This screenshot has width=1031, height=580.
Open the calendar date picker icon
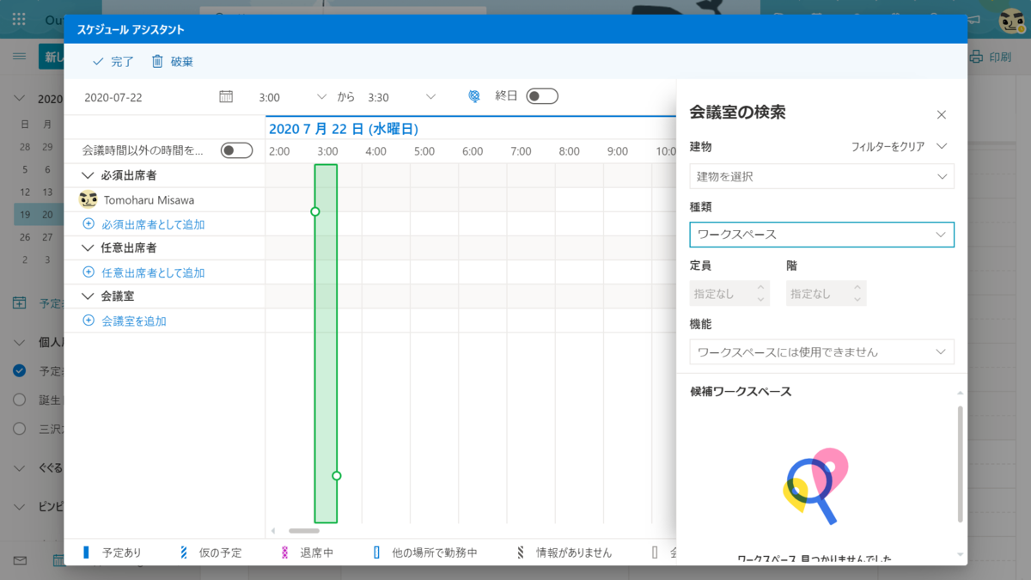pyautogui.click(x=226, y=96)
